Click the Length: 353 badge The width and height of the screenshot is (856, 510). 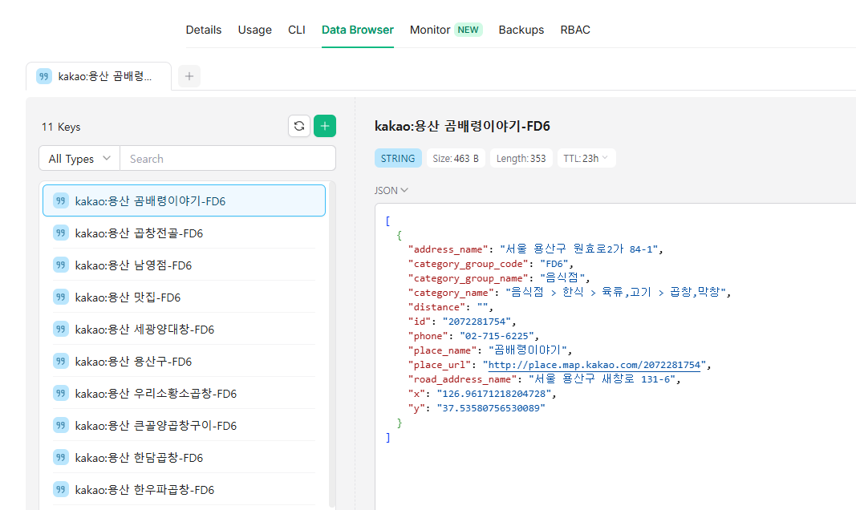tap(521, 158)
